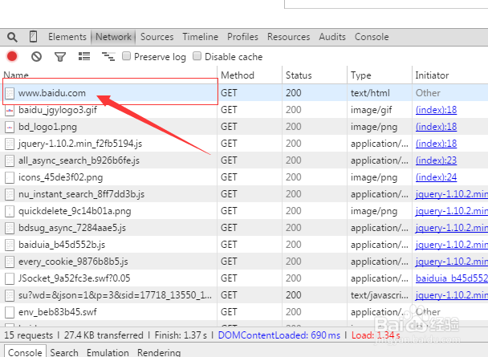Viewport: 488px width, 357px height.
Task: Open the Emulation drawer tab
Action: [x=108, y=352]
